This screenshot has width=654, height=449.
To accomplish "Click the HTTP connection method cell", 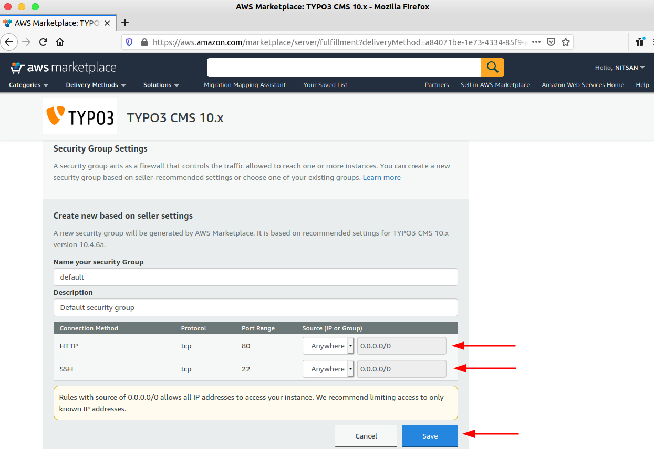I will pyautogui.click(x=69, y=346).
